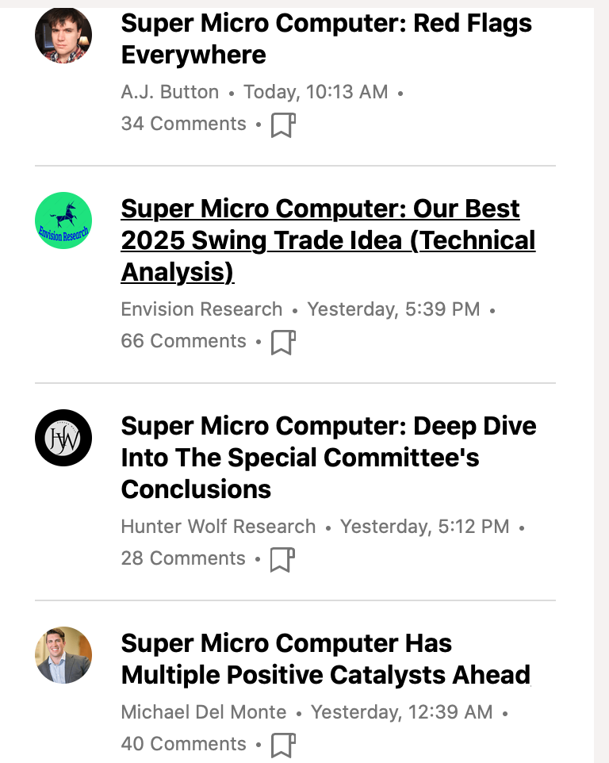View the 34 Comments link
This screenshot has width=609, height=763.
point(183,124)
